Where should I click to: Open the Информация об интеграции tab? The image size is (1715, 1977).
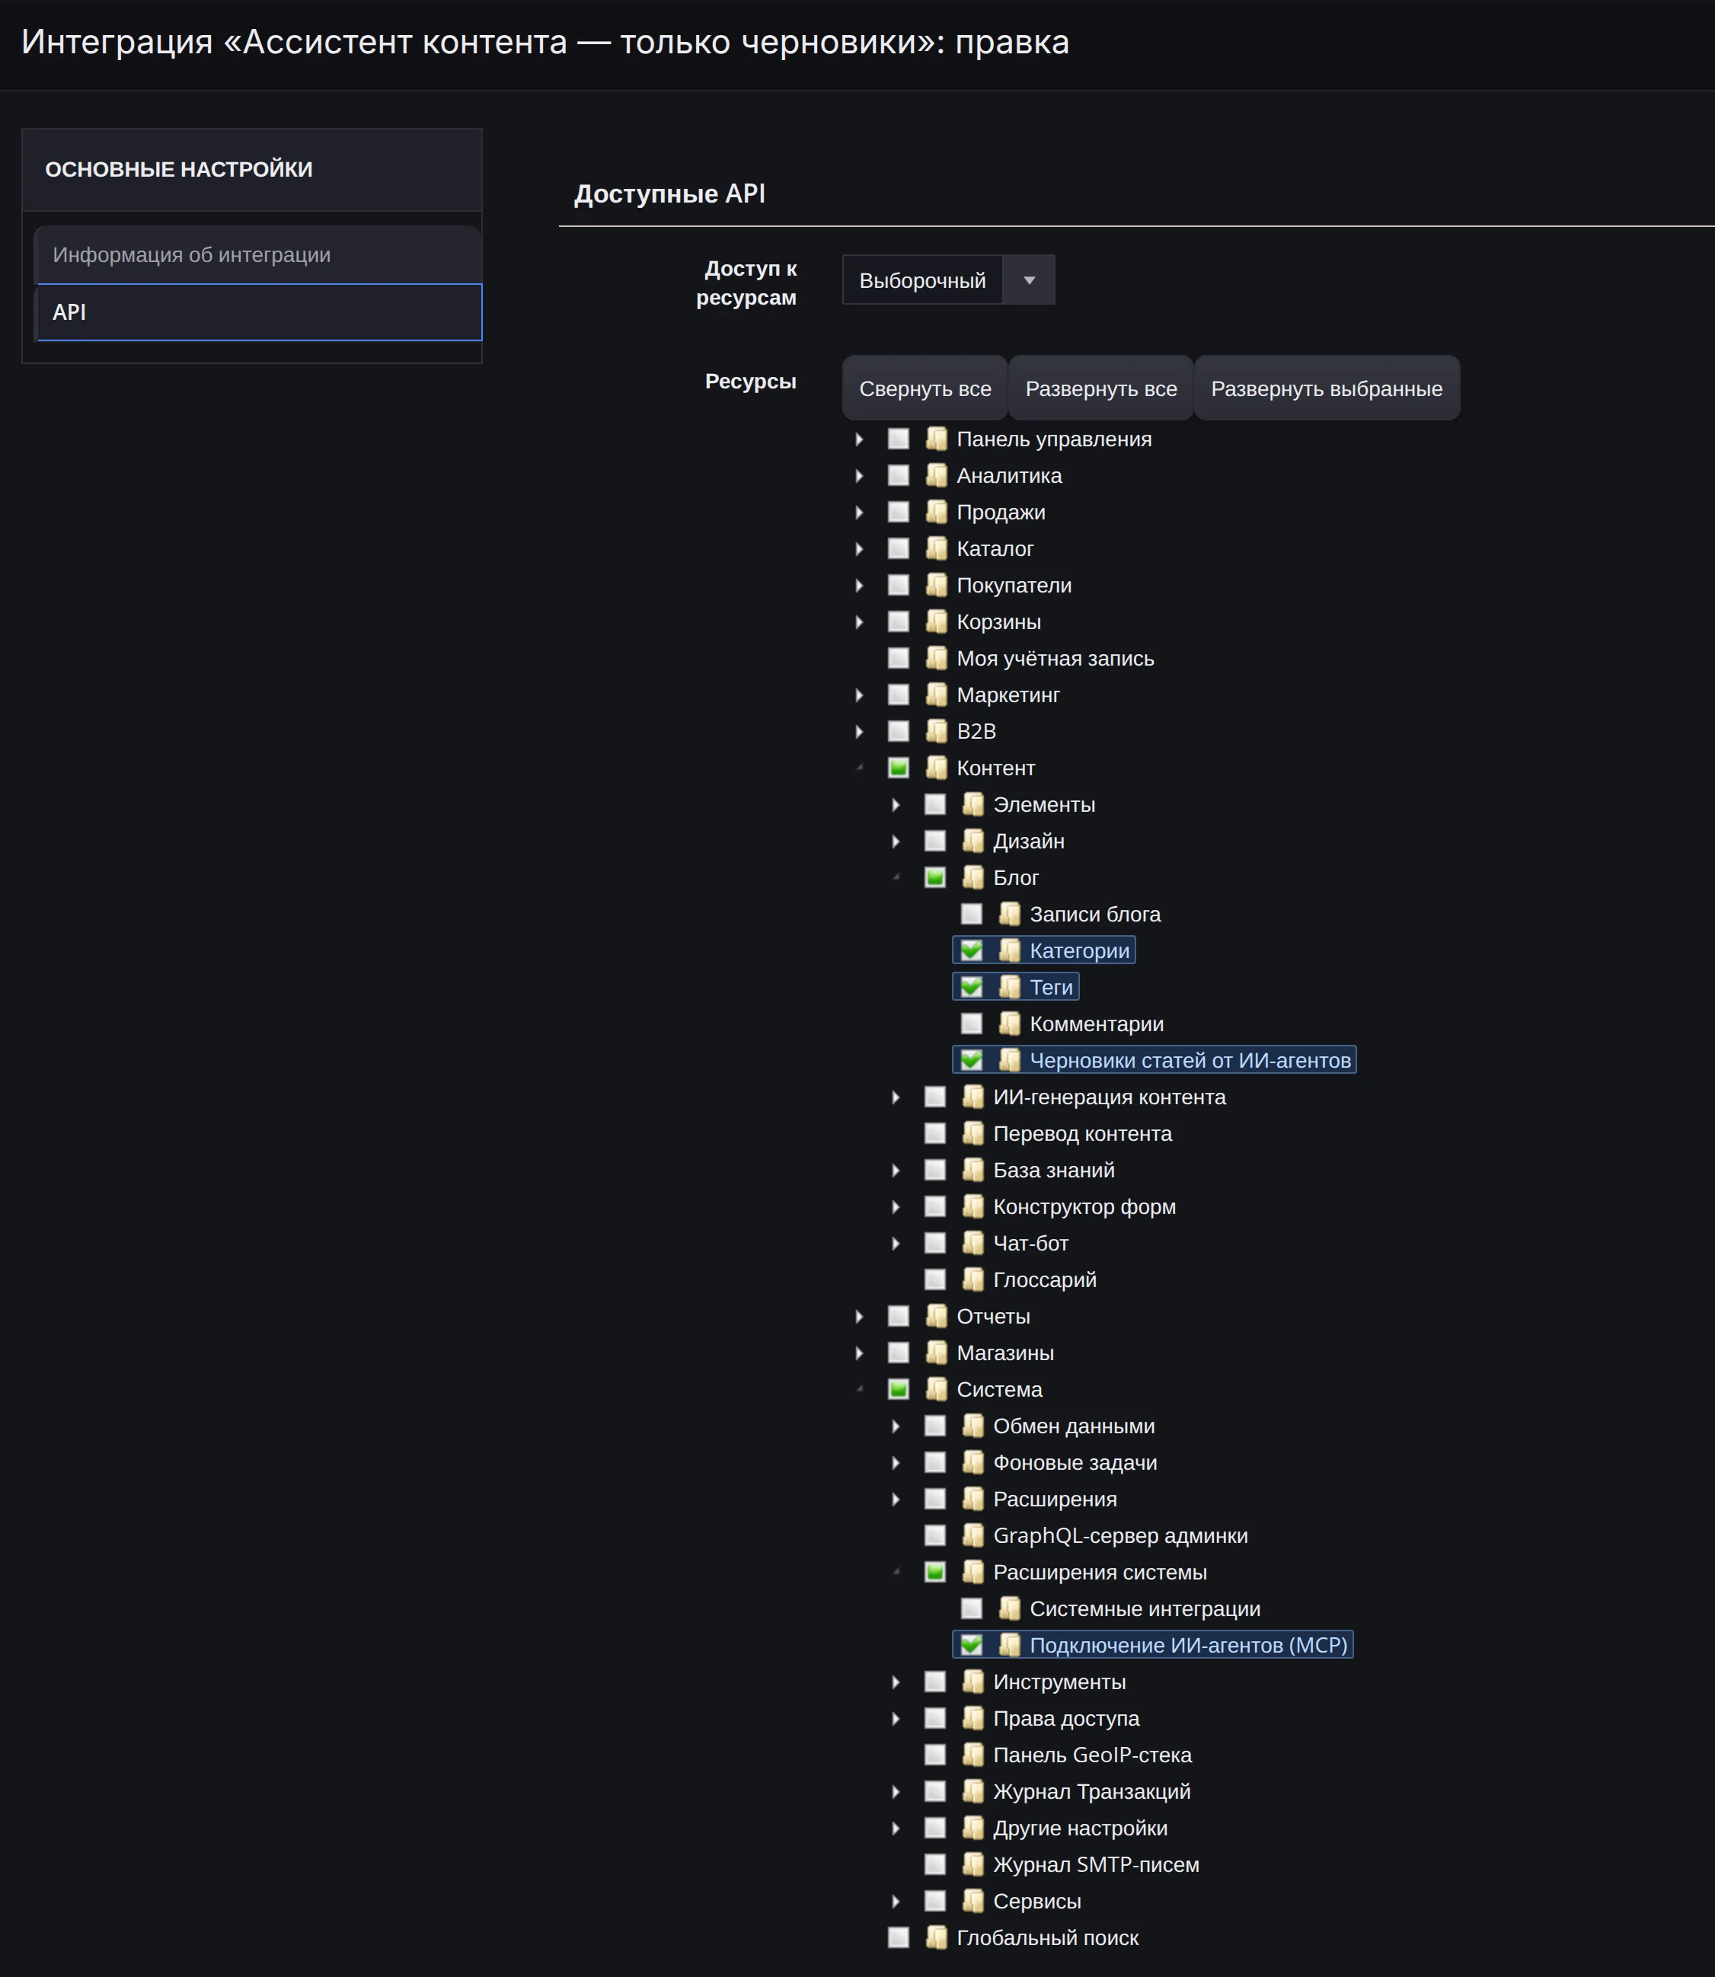[257, 254]
